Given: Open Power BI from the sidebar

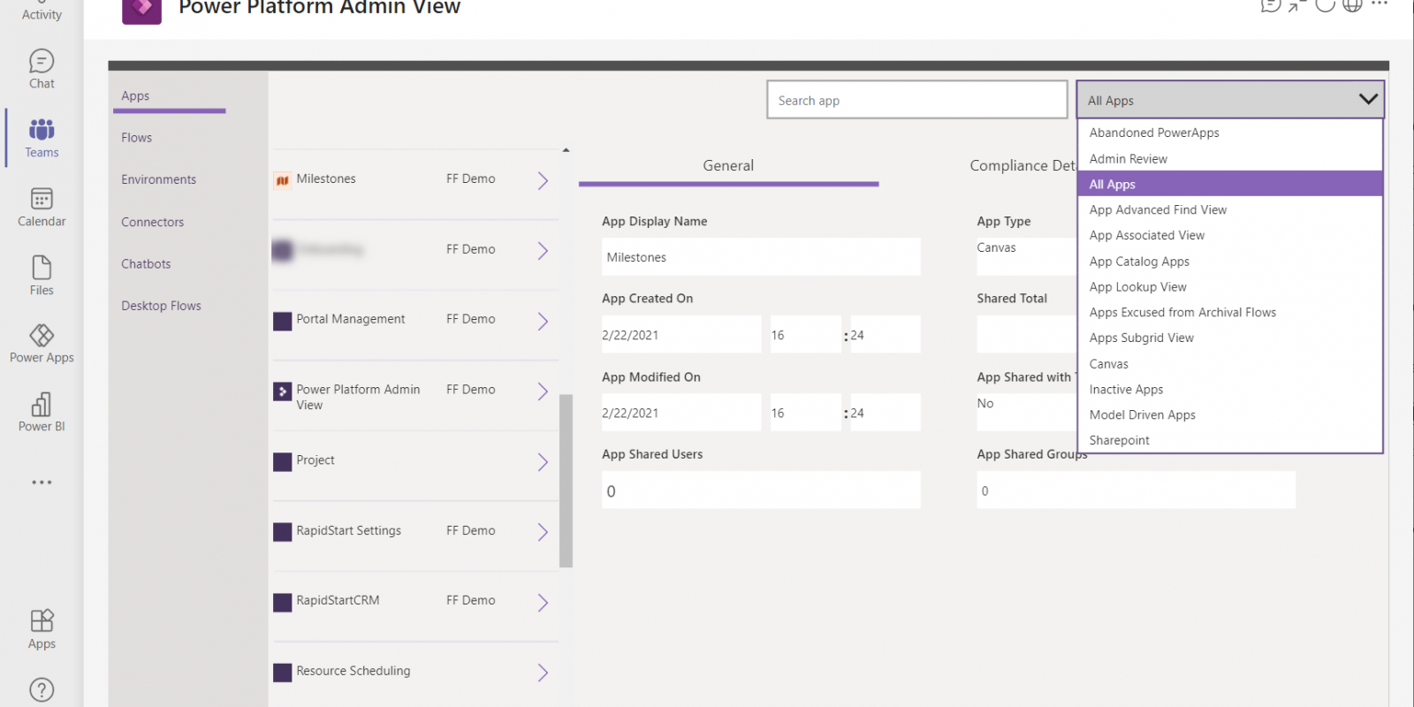Looking at the screenshot, I should pos(42,413).
